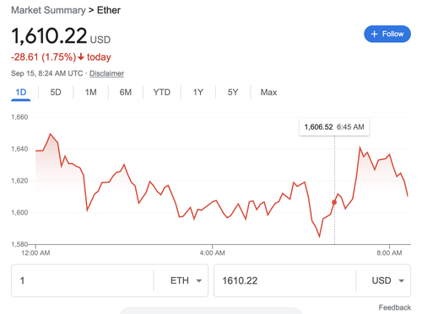Click the plus icon in Follow button
The image size is (422, 314).
[x=374, y=34]
